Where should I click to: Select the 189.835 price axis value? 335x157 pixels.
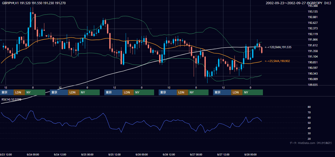click(x=312, y=85)
